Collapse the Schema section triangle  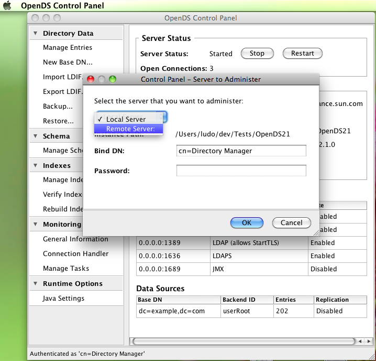(x=36, y=136)
